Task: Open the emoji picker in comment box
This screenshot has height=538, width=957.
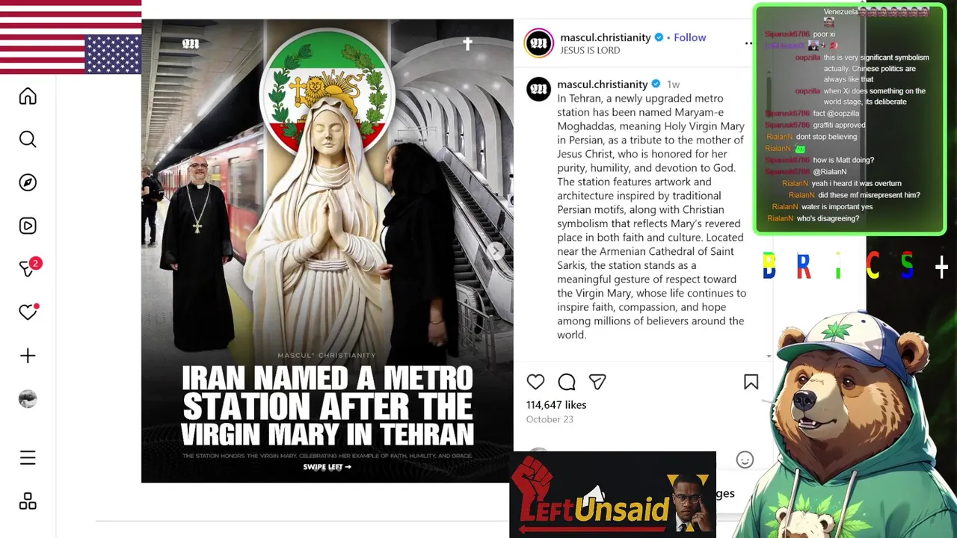Action: 745,460
